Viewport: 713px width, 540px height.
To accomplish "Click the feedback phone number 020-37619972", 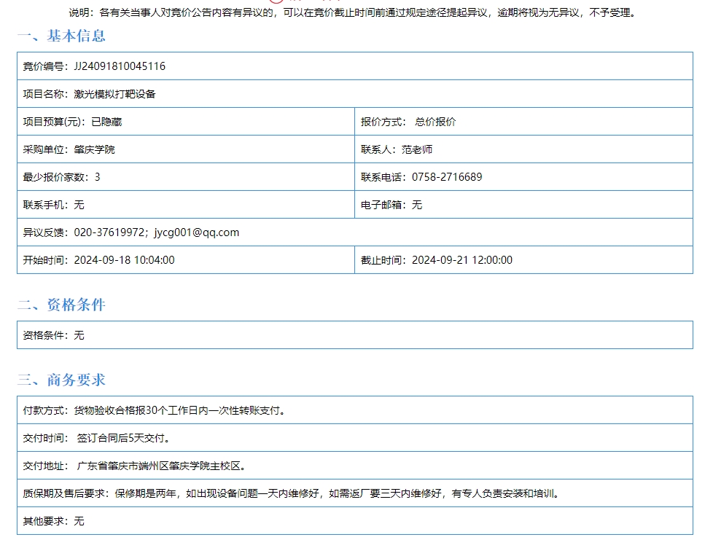I will click(x=109, y=232).
